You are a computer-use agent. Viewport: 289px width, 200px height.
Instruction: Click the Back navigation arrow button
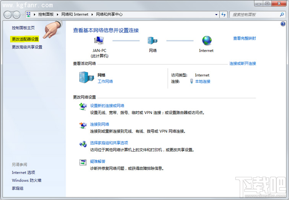click(8, 15)
